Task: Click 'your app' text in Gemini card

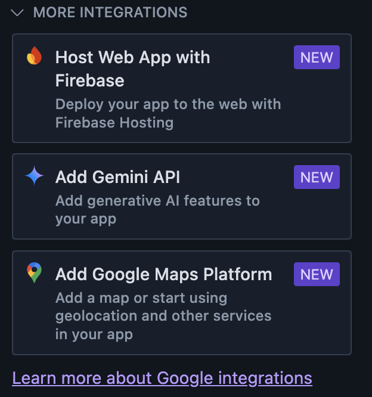Action: pos(85,219)
